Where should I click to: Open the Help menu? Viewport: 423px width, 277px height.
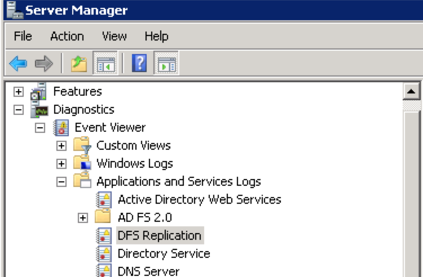(x=156, y=36)
